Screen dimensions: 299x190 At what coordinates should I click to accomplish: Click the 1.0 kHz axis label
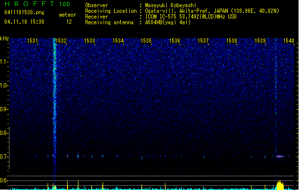[4, 85]
